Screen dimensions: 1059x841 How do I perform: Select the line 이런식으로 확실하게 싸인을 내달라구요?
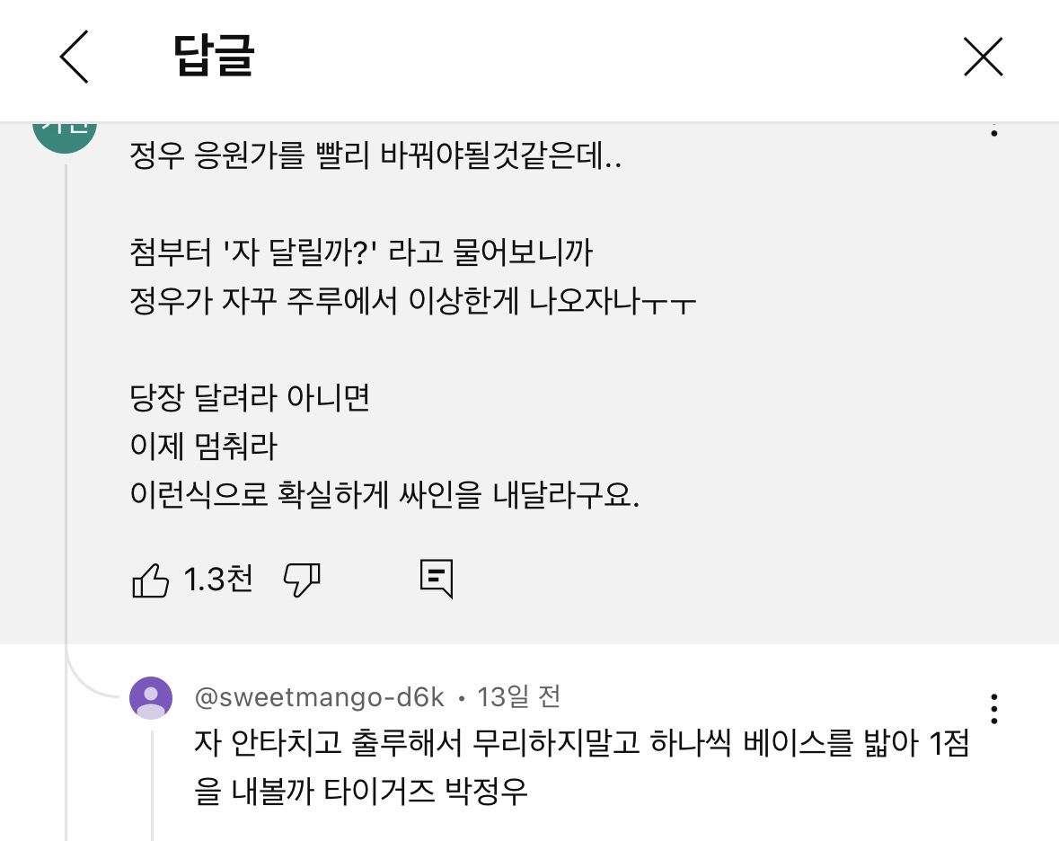click(x=384, y=494)
